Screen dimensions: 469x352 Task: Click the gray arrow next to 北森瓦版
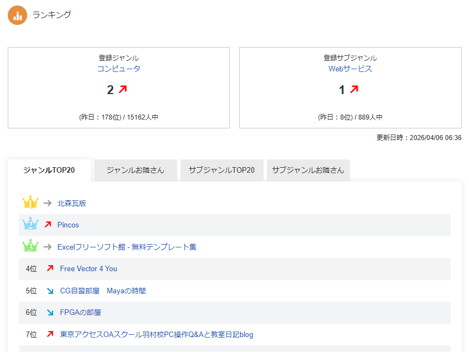(x=48, y=203)
